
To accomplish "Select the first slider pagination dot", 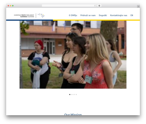I will (70, 94).
